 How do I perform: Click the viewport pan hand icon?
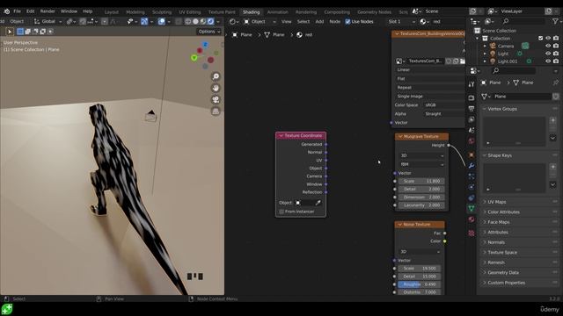[216, 88]
